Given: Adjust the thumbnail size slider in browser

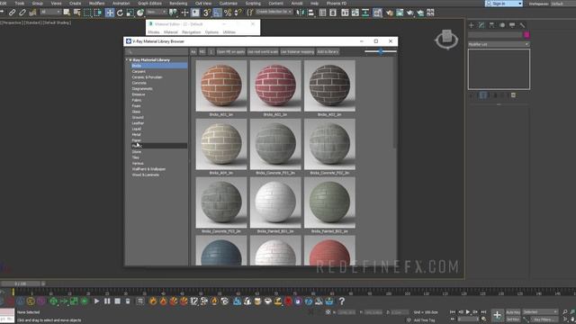Looking at the screenshot, I should pyautogui.click(x=381, y=52).
